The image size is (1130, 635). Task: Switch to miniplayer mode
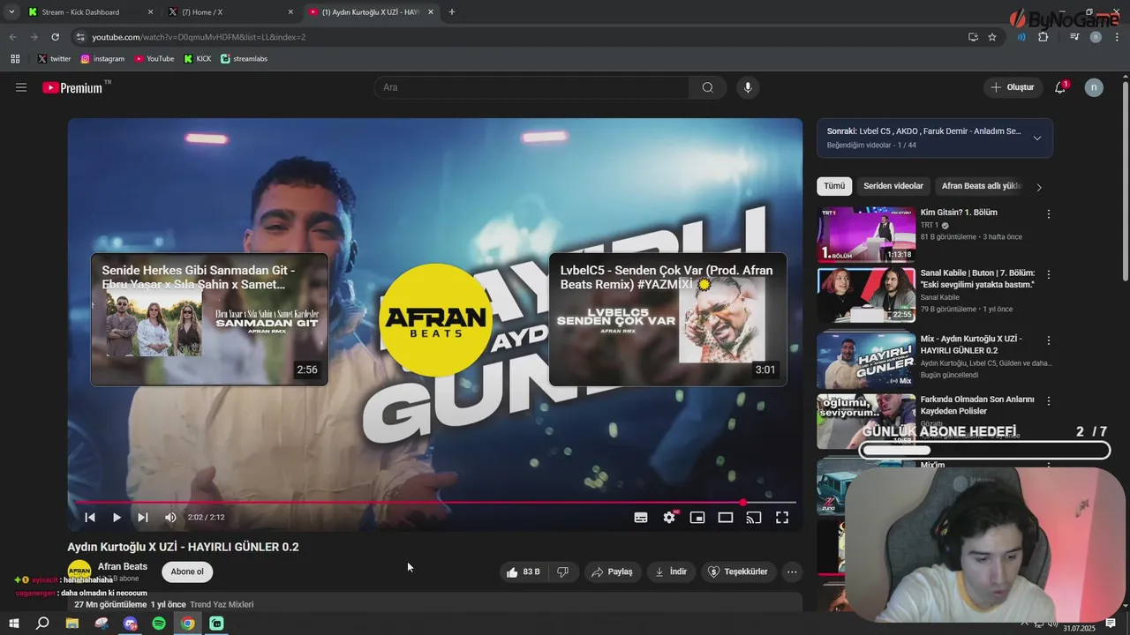point(697,518)
